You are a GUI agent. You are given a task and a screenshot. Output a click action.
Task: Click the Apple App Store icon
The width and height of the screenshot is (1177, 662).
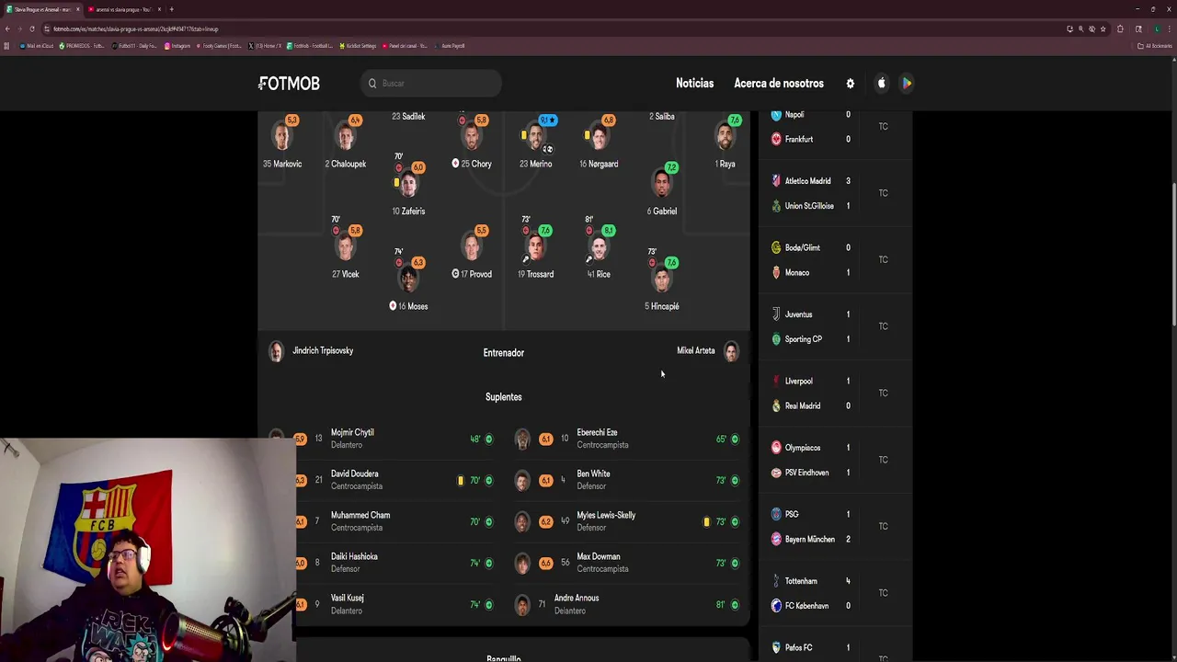[881, 84]
